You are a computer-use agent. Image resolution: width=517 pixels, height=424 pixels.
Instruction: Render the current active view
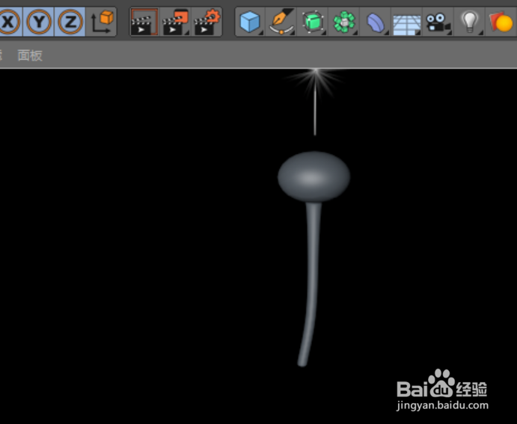point(144,22)
